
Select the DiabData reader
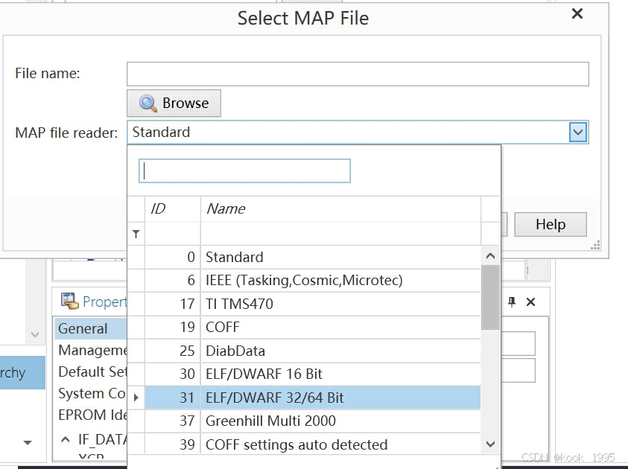click(312, 351)
